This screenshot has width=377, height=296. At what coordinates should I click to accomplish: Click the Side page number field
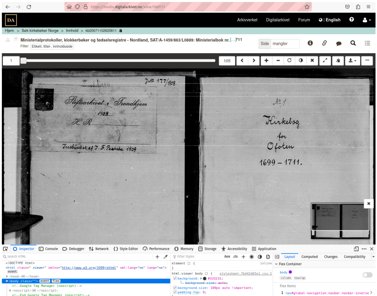[x=285, y=44]
